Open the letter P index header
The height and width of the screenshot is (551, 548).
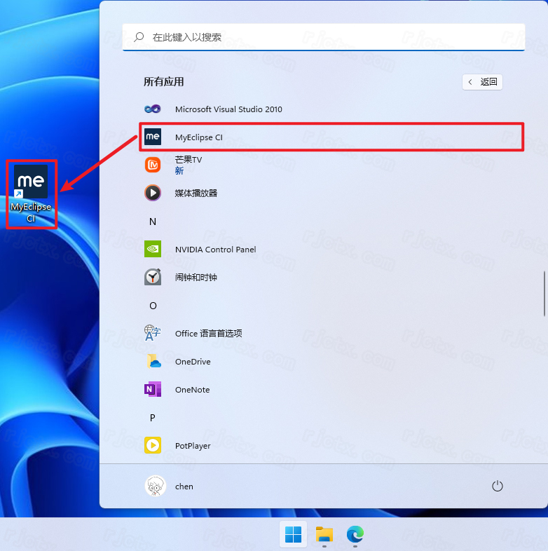(x=153, y=418)
